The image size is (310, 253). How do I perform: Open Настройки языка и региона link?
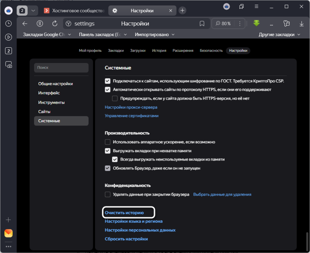(134, 221)
